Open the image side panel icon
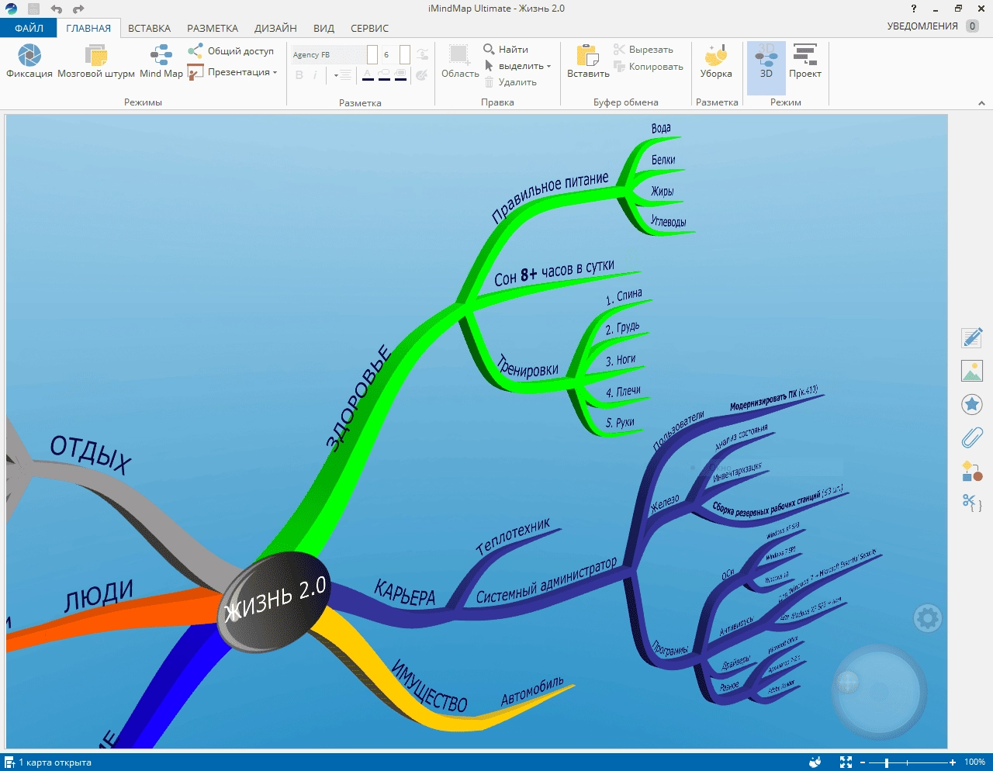Screen dimensions: 993x771 pyautogui.click(x=972, y=371)
